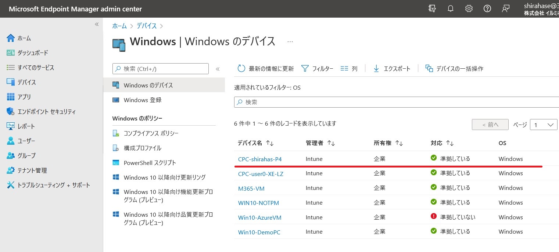Open the フィルター filter button
This screenshot has height=252, width=559.
point(317,69)
